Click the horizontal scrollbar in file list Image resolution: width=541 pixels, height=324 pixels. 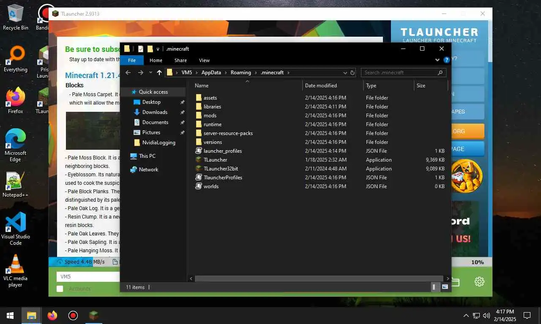pos(320,278)
